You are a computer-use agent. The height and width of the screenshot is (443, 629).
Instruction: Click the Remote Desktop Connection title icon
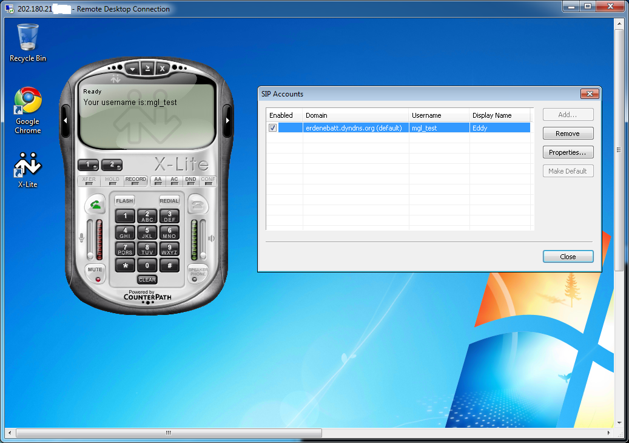click(9, 8)
